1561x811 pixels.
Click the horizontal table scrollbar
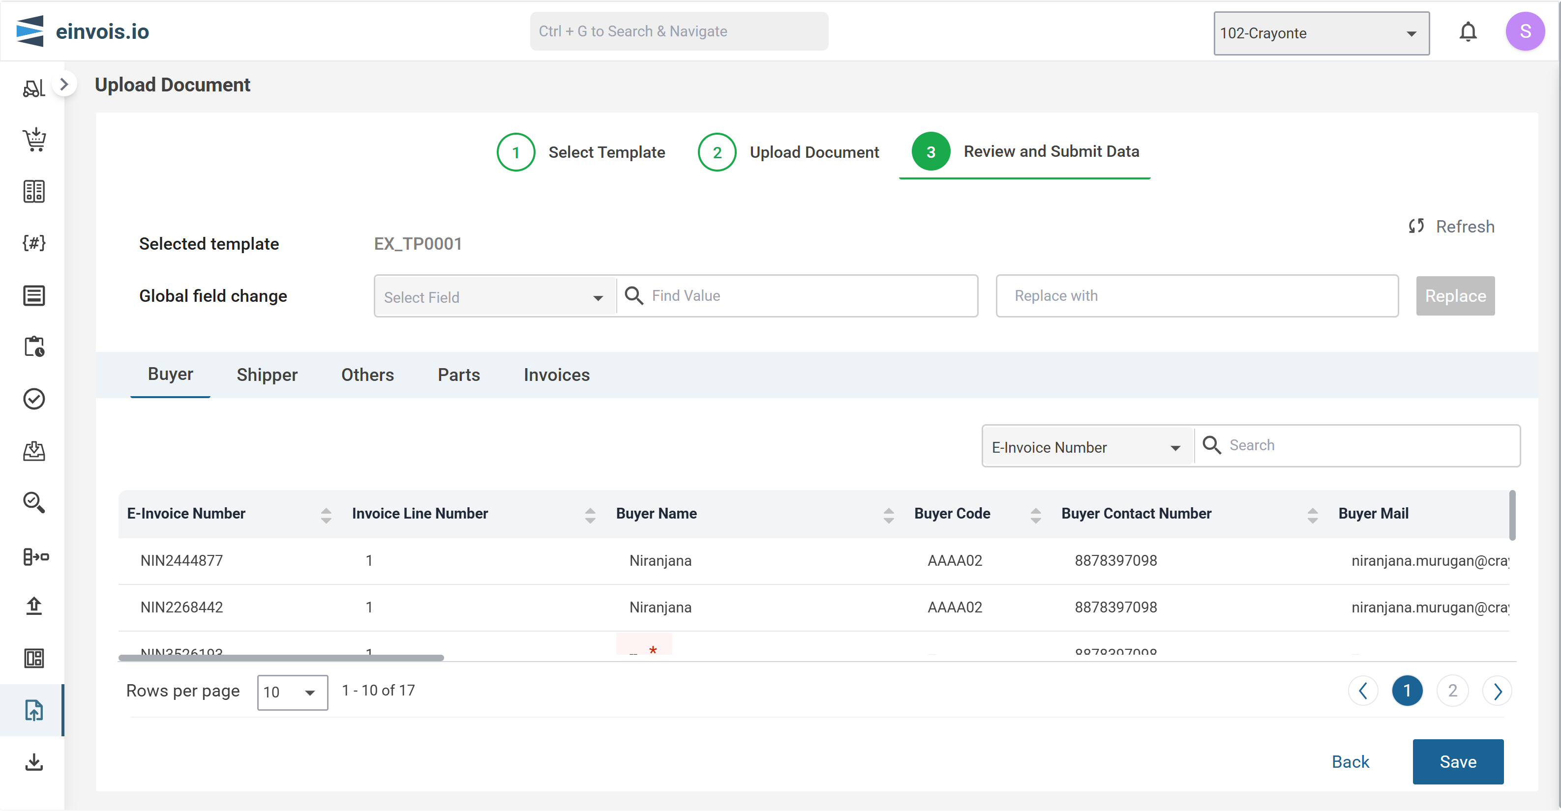tap(281, 658)
